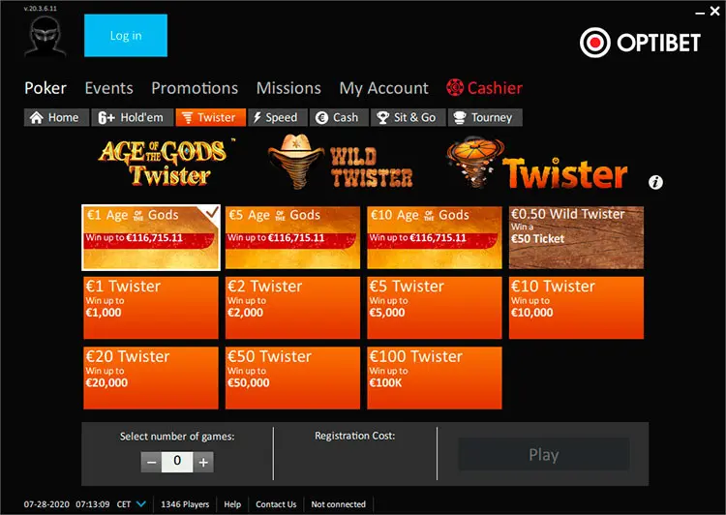Click the Log in button
Image resolution: width=726 pixels, height=515 pixels.
coord(126,36)
